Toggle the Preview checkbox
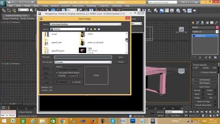The width and height of the screenshot is (220, 124). coord(73,82)
